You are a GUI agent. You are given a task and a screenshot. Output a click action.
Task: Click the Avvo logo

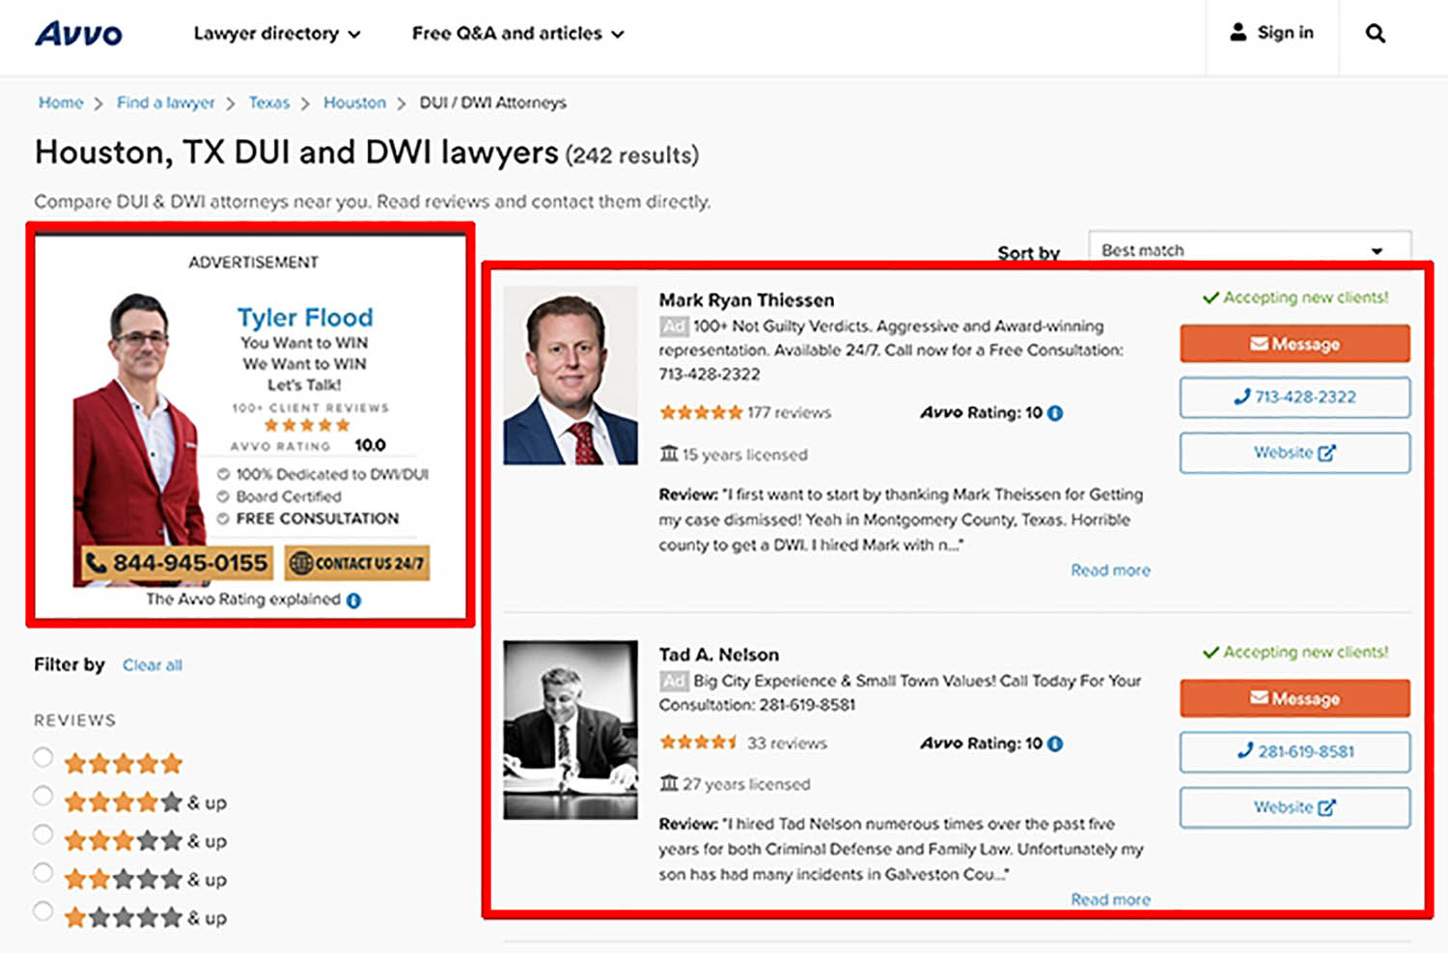[79, 34]
